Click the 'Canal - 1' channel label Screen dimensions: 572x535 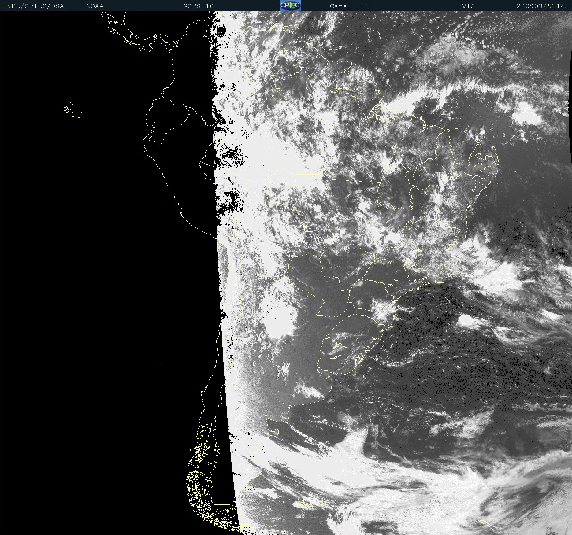click(x=349, y=6)
